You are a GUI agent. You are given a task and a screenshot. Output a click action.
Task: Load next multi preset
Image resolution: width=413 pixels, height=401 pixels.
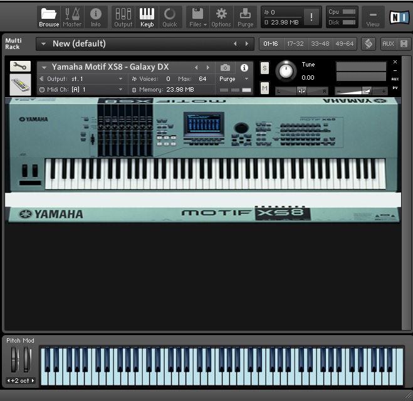(247, 43)
